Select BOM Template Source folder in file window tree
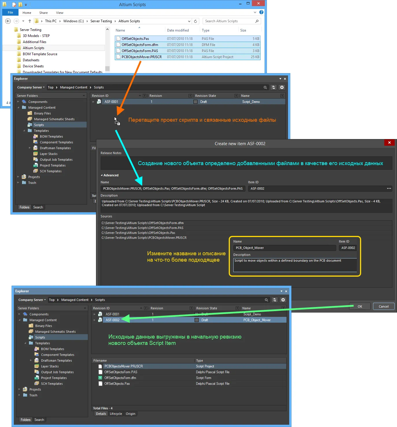Screen dimensions: 397x427 pos(40,54)
